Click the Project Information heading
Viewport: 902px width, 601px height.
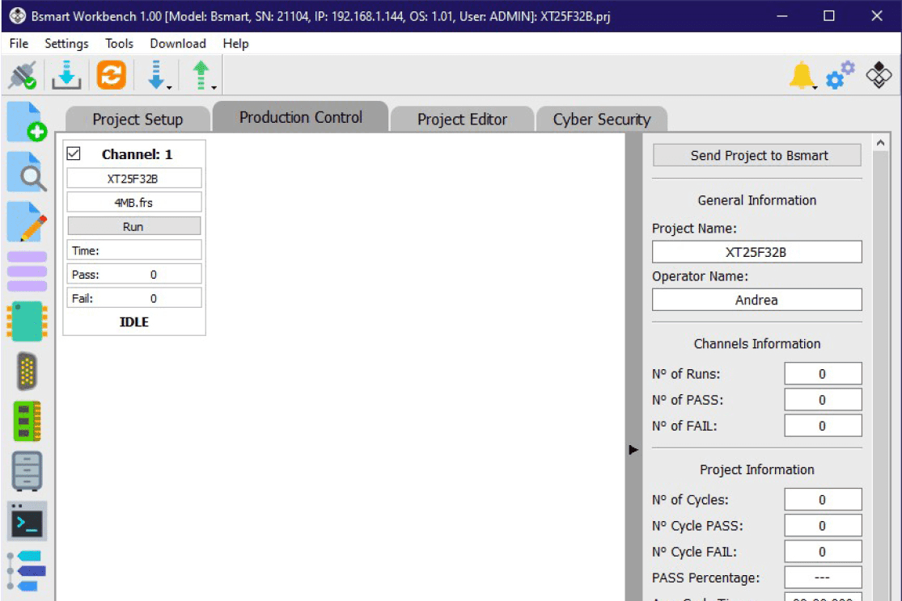757,469
